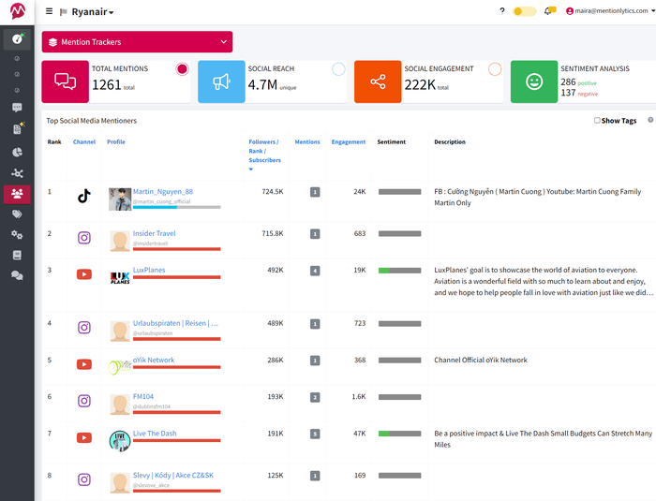Open the settings gears sidebar icon
656x501 pixels.
coord(17,235)
